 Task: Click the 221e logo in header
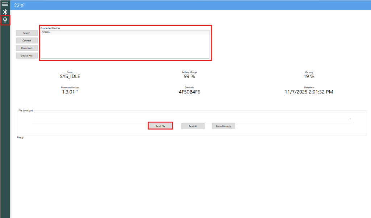coord(19,5)
